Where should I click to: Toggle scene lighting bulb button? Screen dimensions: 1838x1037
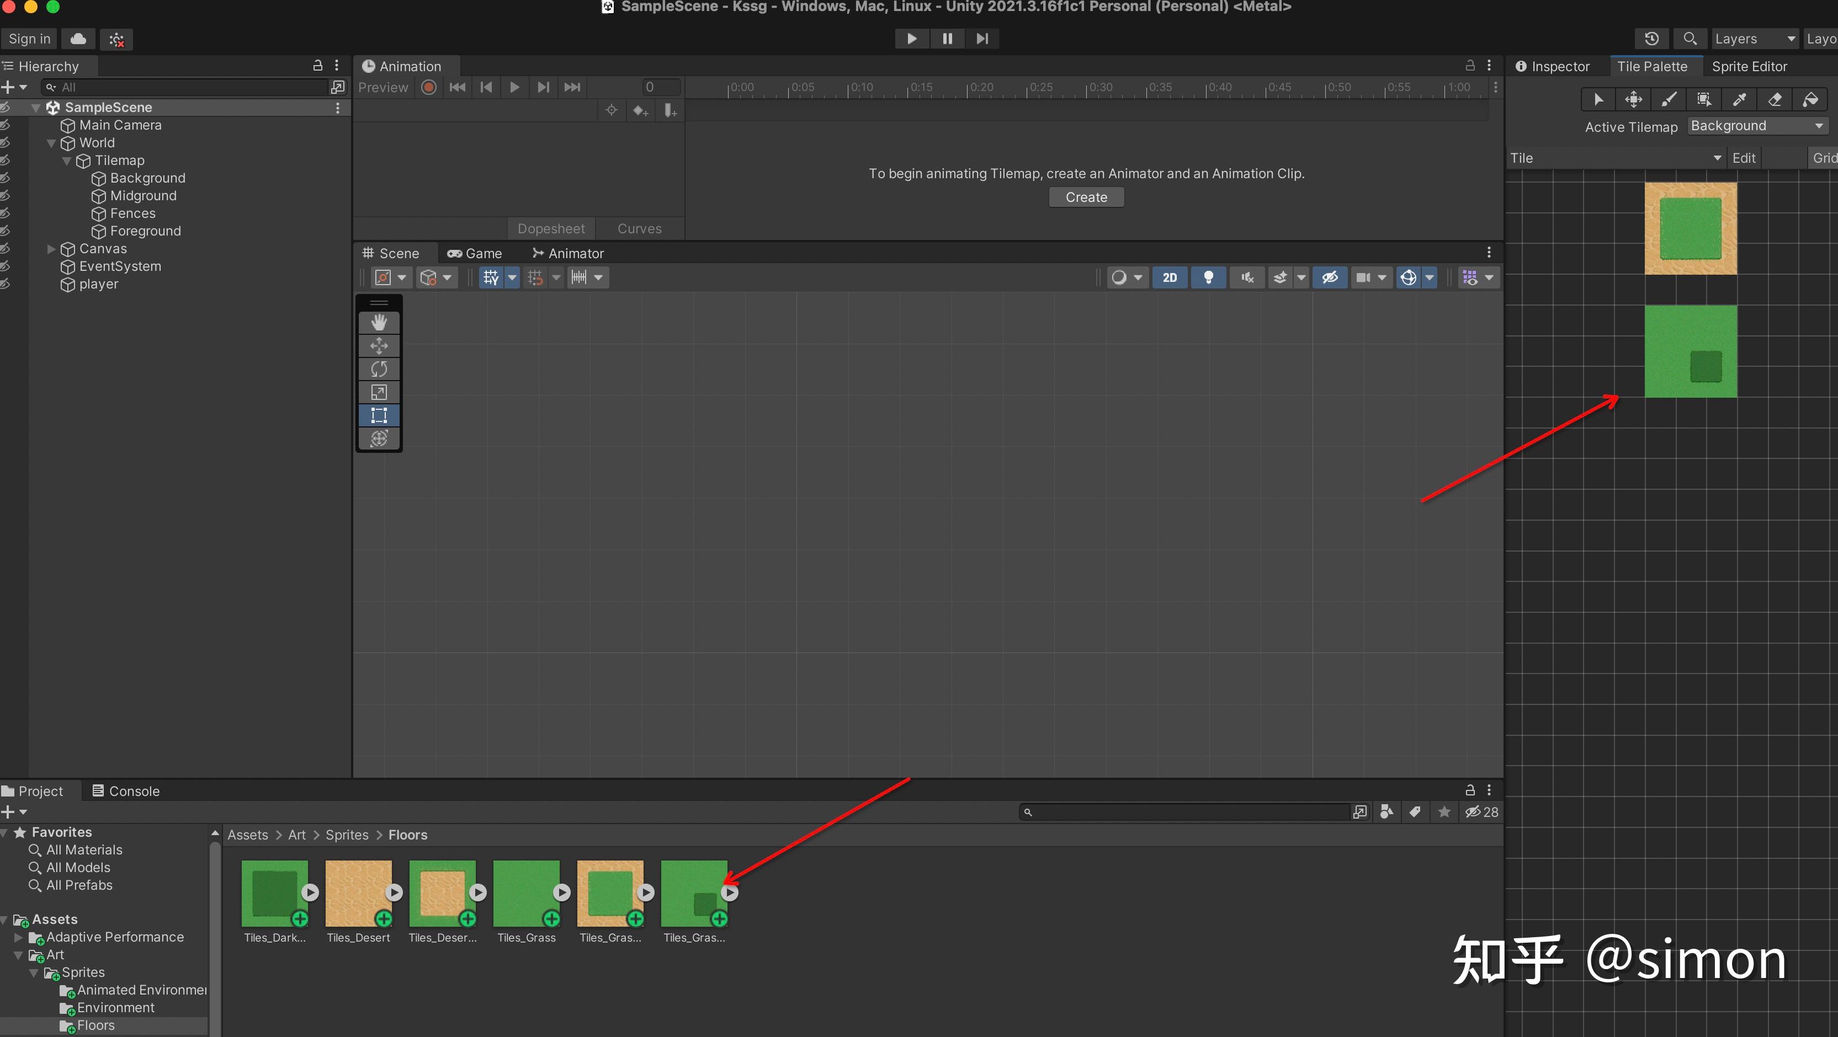(1208, 277)
